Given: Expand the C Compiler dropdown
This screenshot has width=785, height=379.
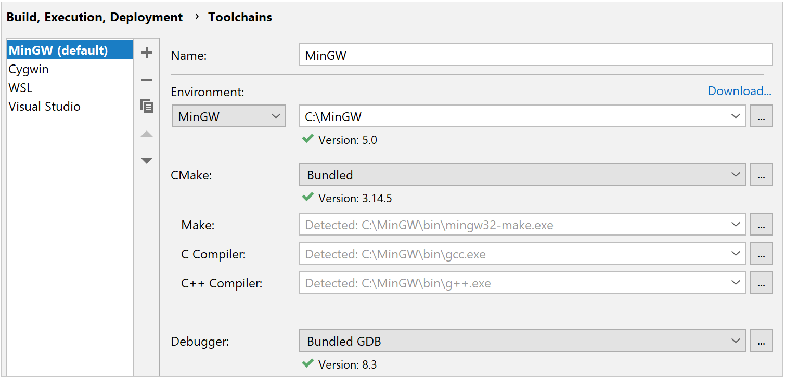Looking at the screenshot, I should click(735, 253).
